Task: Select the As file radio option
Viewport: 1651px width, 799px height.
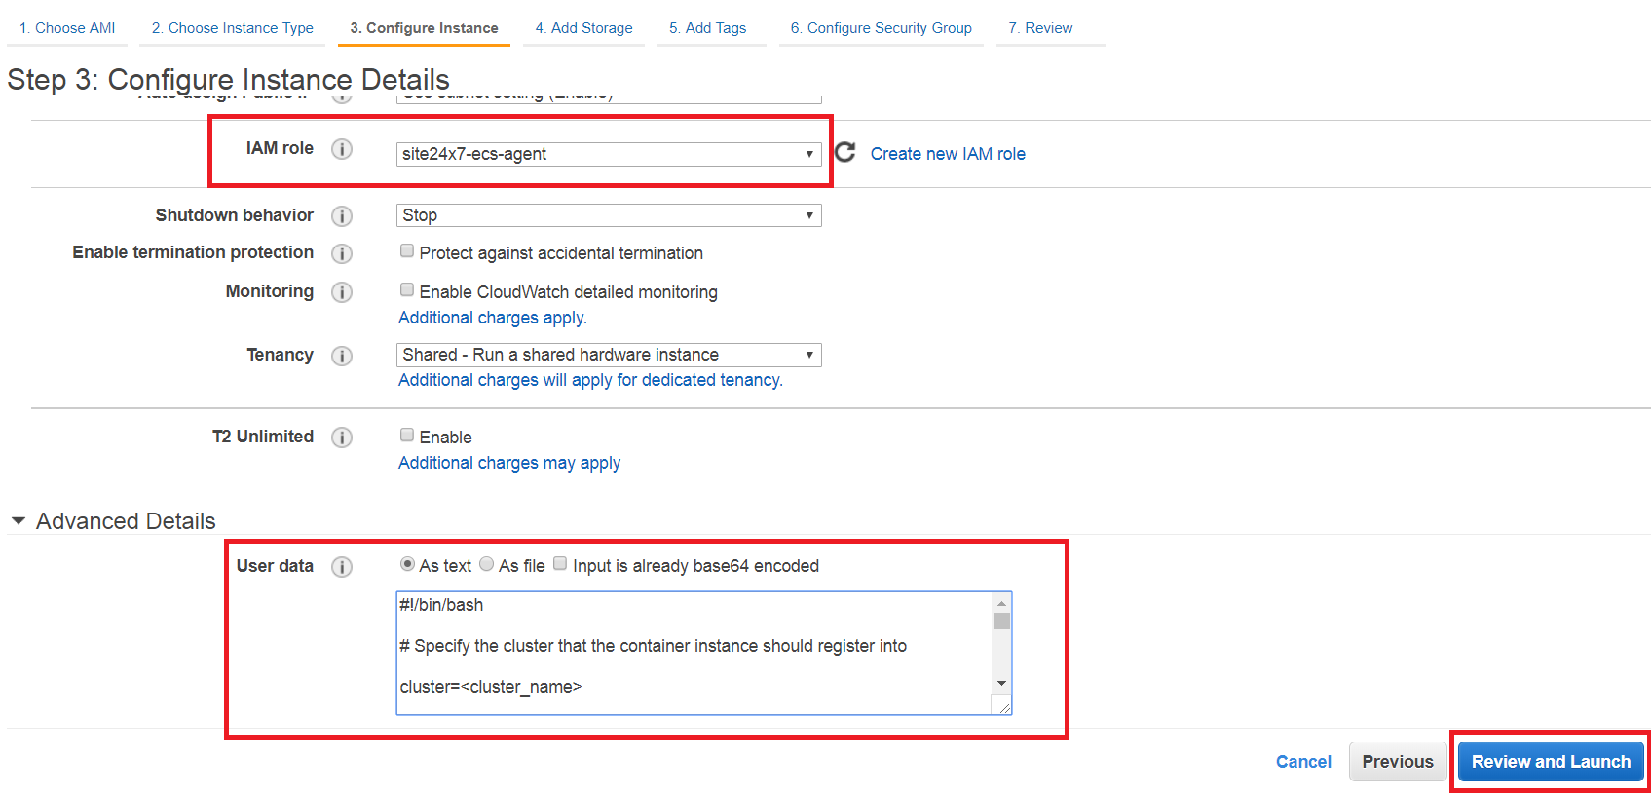Action: [x=486, y=564]
